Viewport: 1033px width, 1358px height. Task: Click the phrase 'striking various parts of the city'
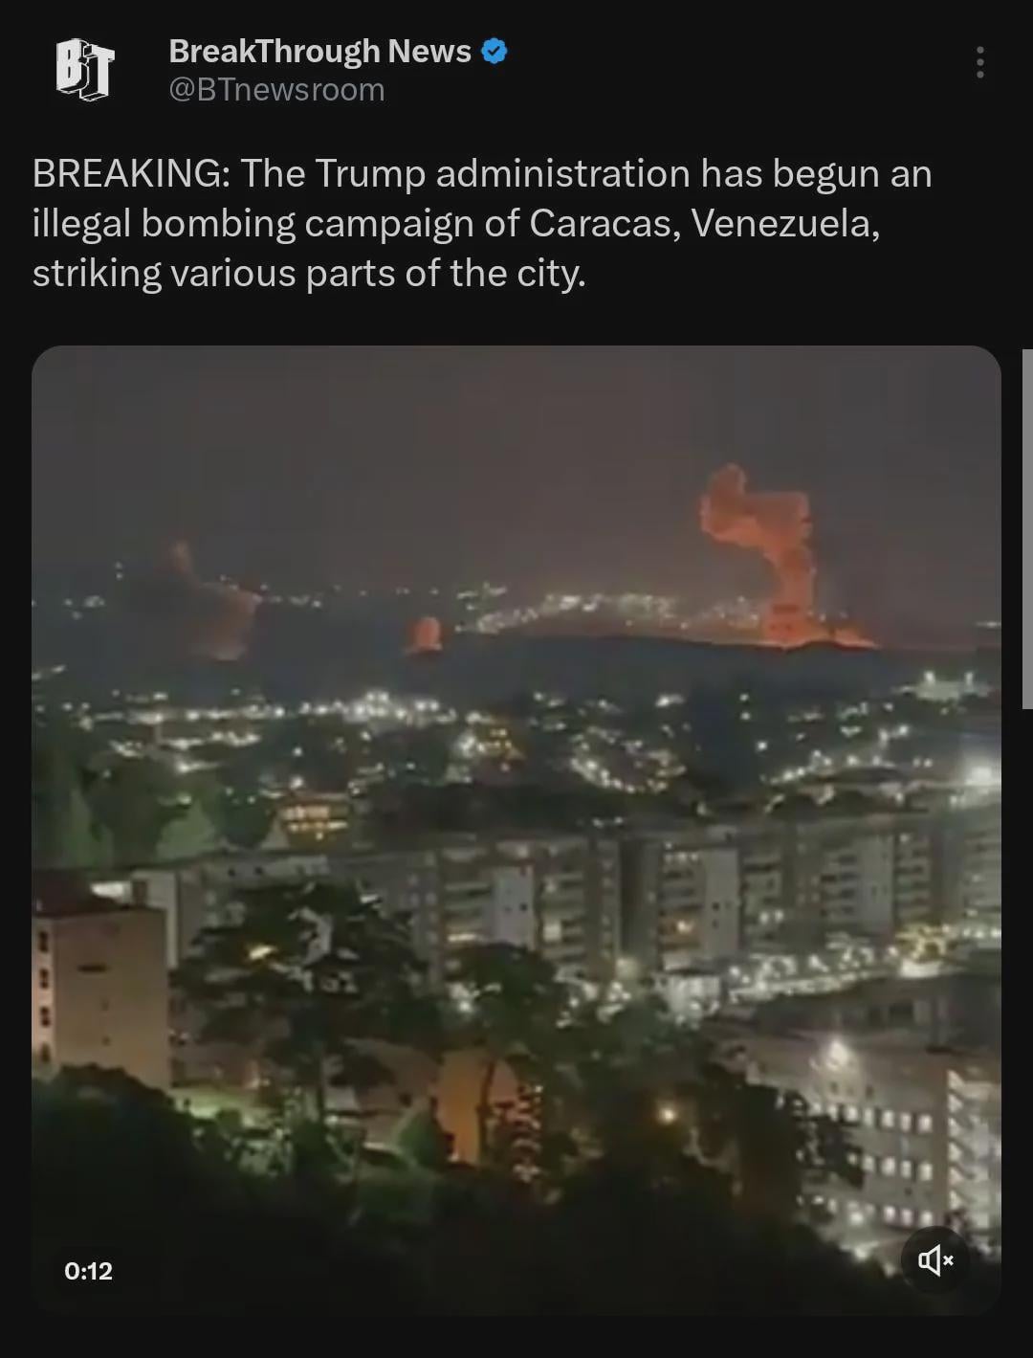pos(308,274)
